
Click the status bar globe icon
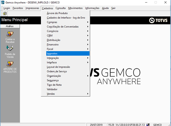148,125
